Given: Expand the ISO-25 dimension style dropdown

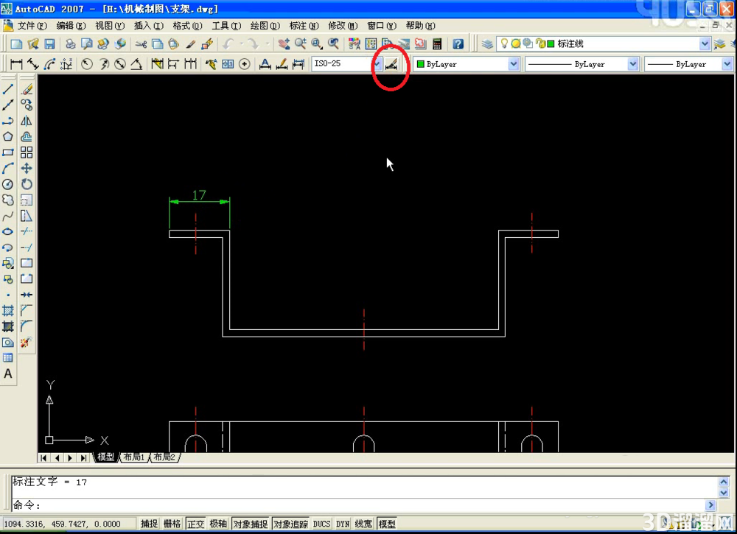Looking at the screenshot, I should point(377,64).
